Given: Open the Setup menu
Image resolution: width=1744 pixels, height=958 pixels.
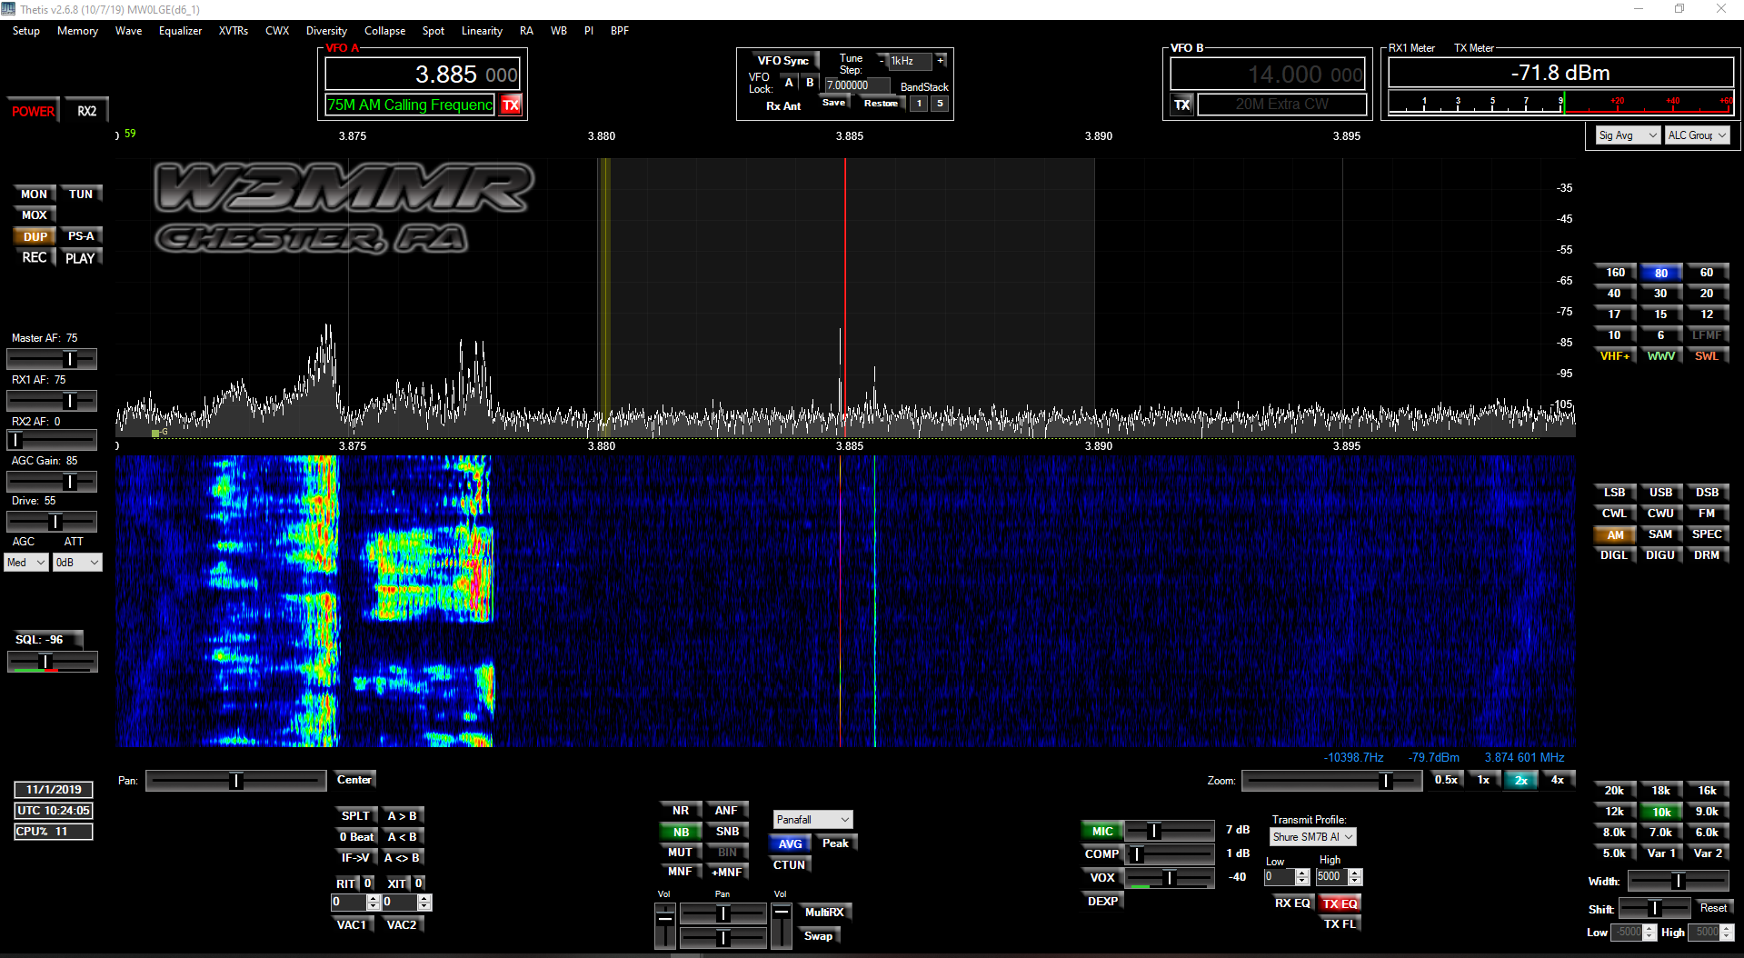Looking at the screenshot, I should 26,31.
